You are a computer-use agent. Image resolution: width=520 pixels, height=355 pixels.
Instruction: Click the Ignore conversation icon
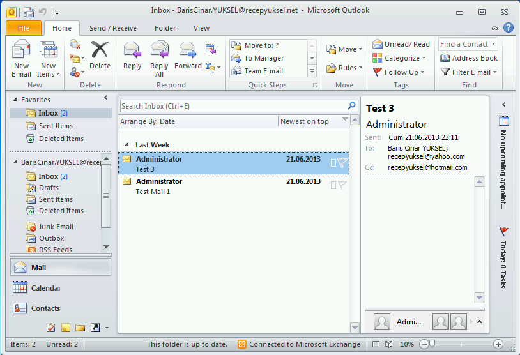click(75, 44)
